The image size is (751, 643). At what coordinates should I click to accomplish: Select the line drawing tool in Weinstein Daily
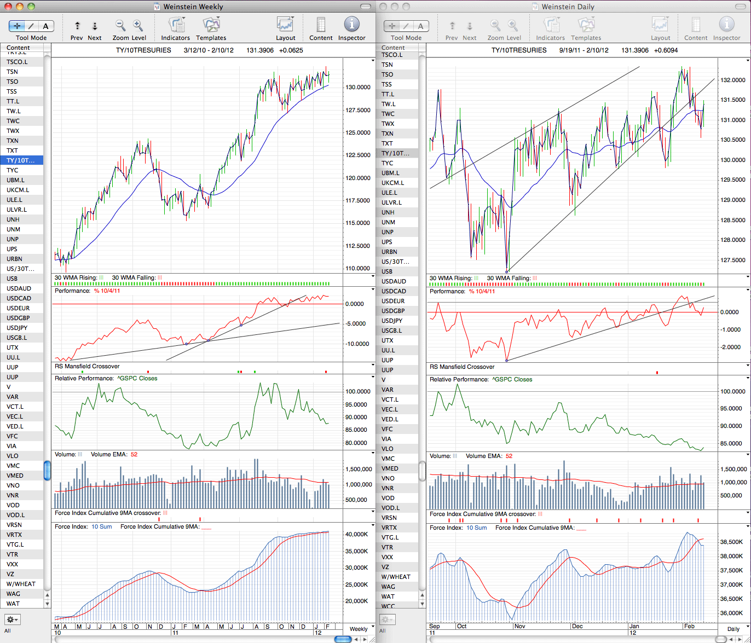[x=406, y=26]
